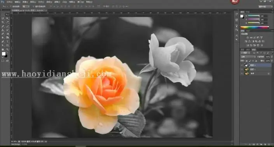Add a Hue/Saturation adjustment layer
Viewport: 274px width, 147px height.
(x=246, y=41)
